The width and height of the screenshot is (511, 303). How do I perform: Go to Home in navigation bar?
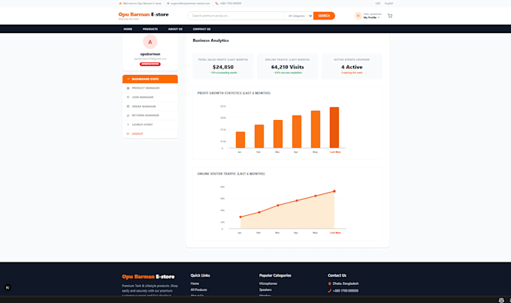(128, 29)
